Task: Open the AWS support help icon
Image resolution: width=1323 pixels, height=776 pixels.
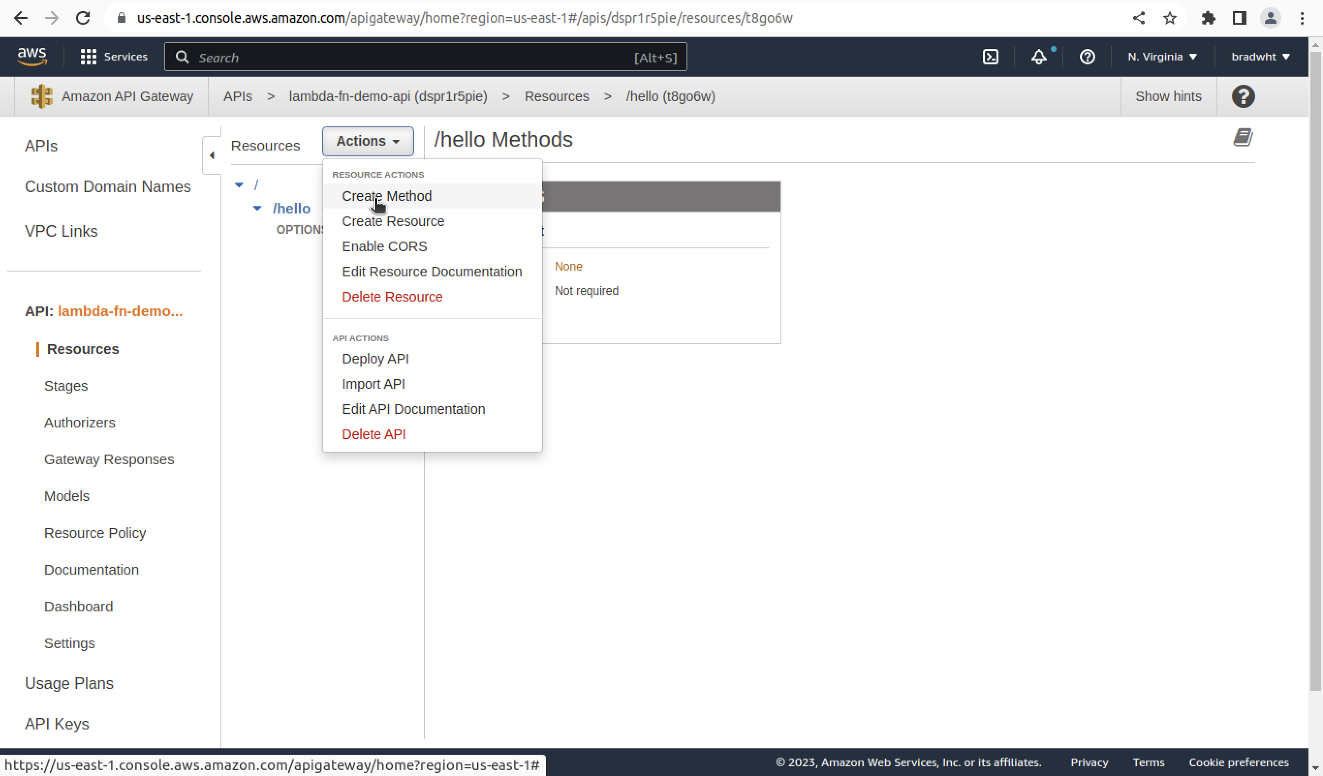Action: pyautogui.click(x=1087, y=57)
